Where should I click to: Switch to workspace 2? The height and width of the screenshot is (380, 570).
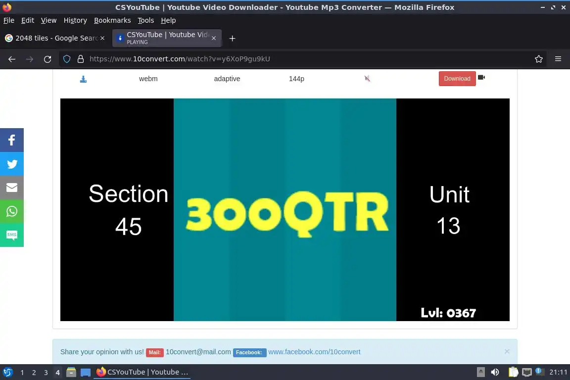(x=34, y=373)
